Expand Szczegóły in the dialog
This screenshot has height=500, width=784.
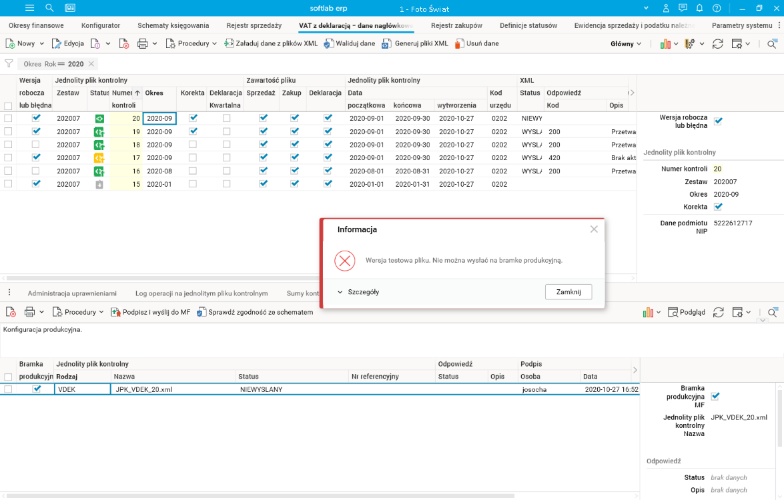pos(358,292)
